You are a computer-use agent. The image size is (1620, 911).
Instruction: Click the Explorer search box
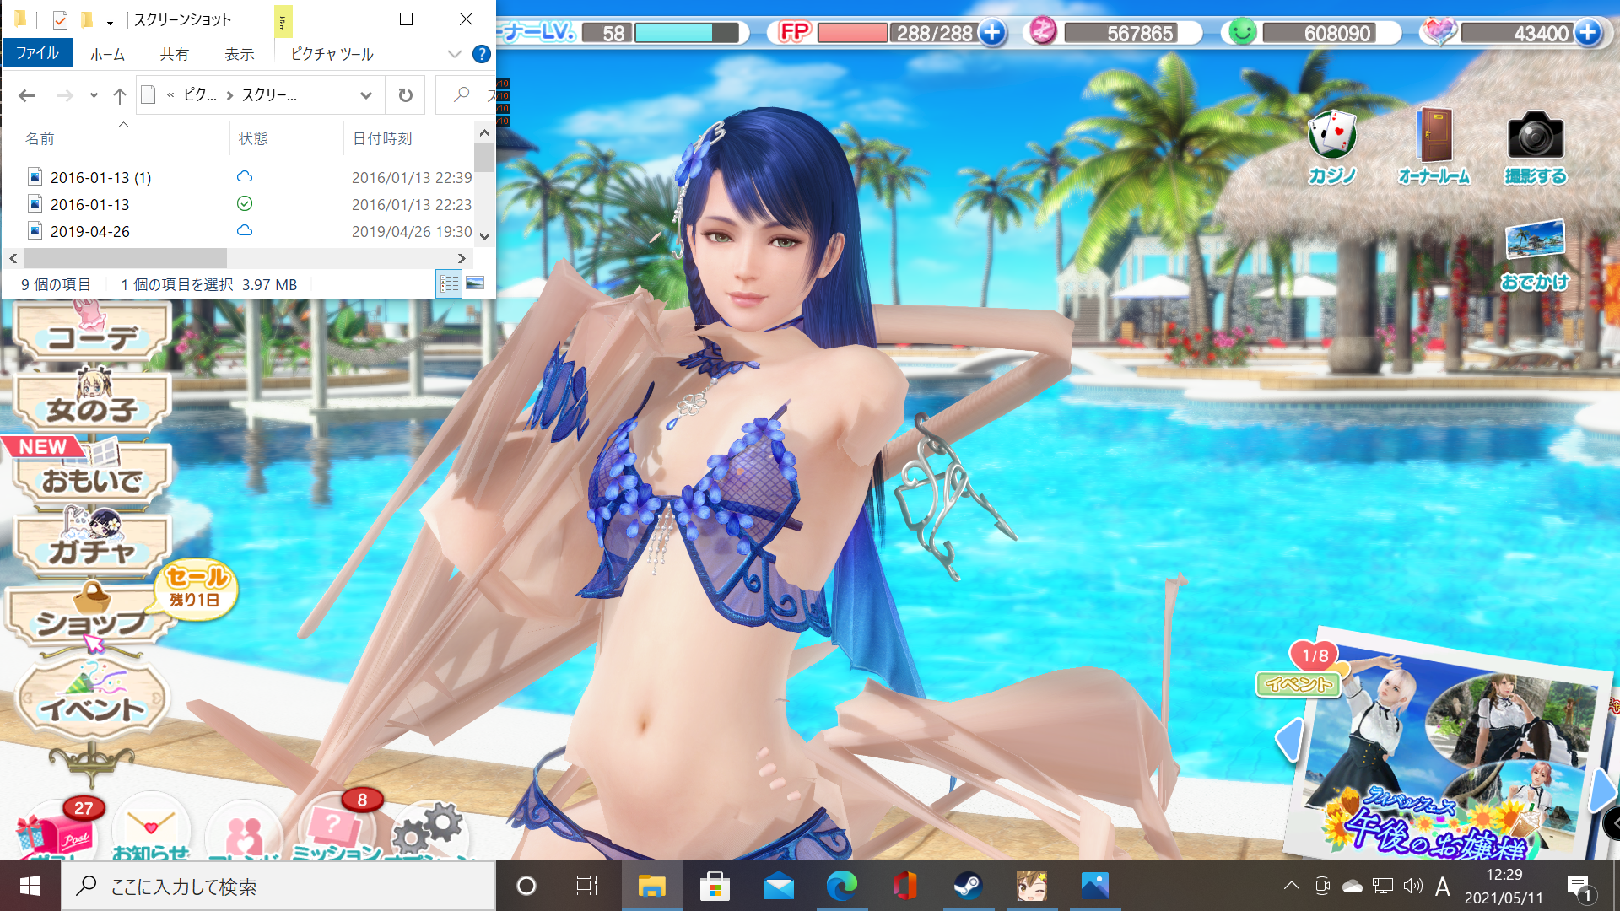[467, 95]
